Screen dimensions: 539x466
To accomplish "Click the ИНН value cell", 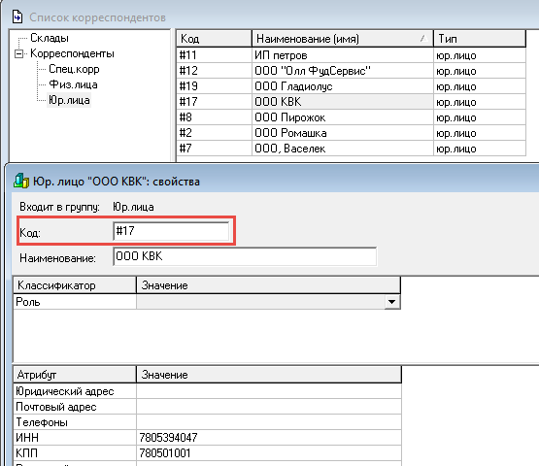I will (269, 438).
